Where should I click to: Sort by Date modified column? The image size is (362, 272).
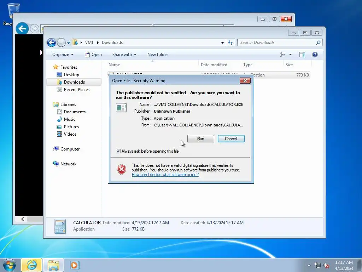(219, 65)
